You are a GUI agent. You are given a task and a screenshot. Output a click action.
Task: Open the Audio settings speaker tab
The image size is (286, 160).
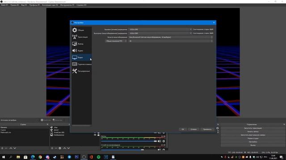[x=81, y=51]
